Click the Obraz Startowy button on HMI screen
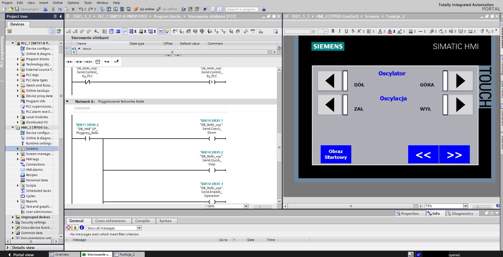 [335, 154]
